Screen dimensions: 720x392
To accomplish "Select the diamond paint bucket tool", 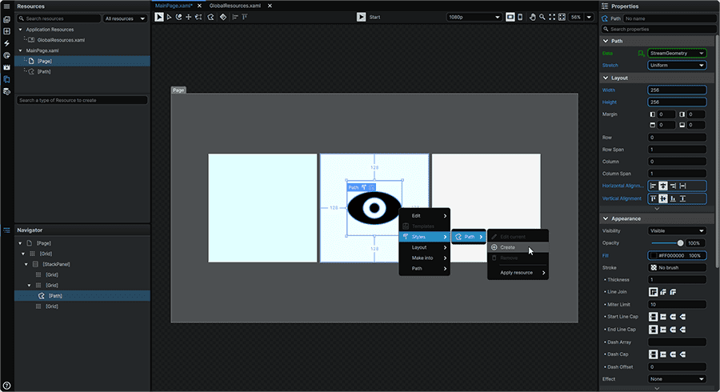I will point(222,17).
